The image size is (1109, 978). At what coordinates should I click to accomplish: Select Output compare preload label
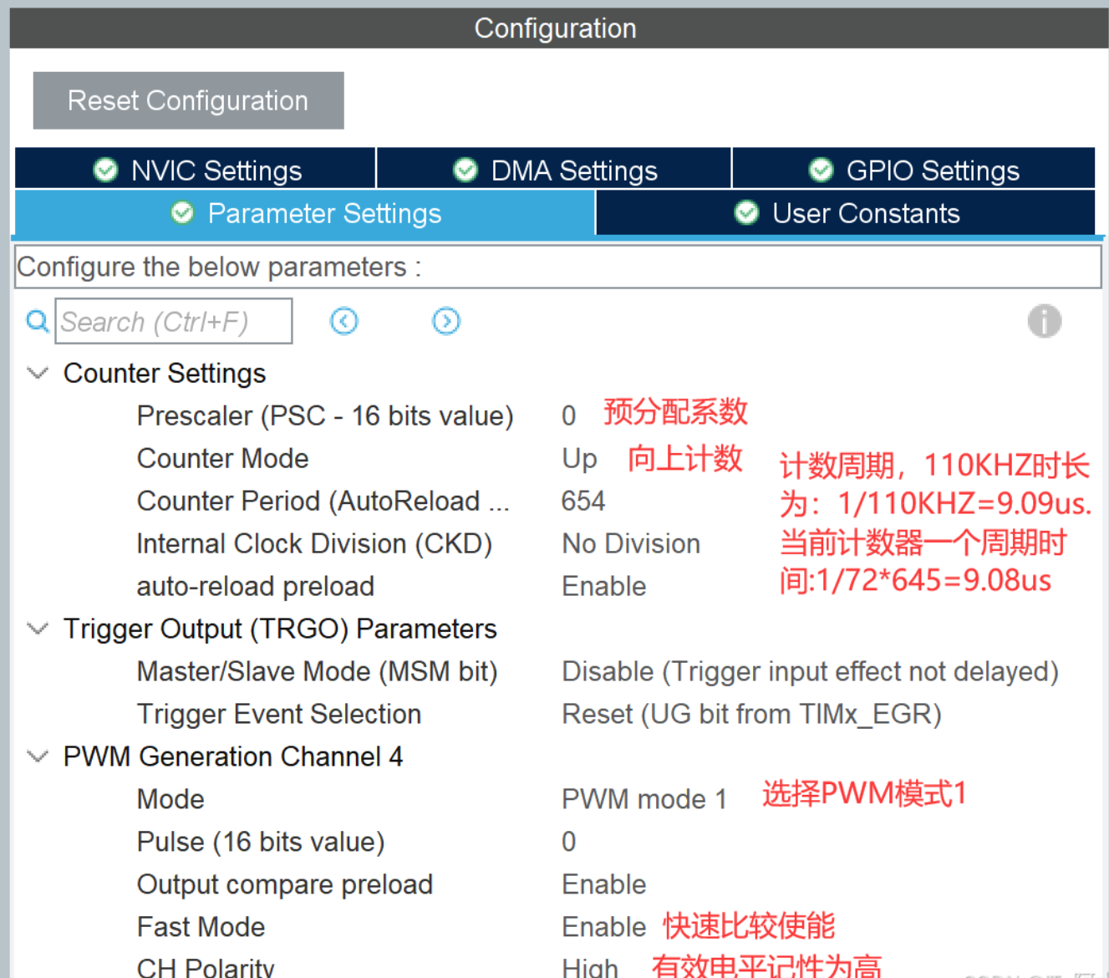(x=284, y=884)
